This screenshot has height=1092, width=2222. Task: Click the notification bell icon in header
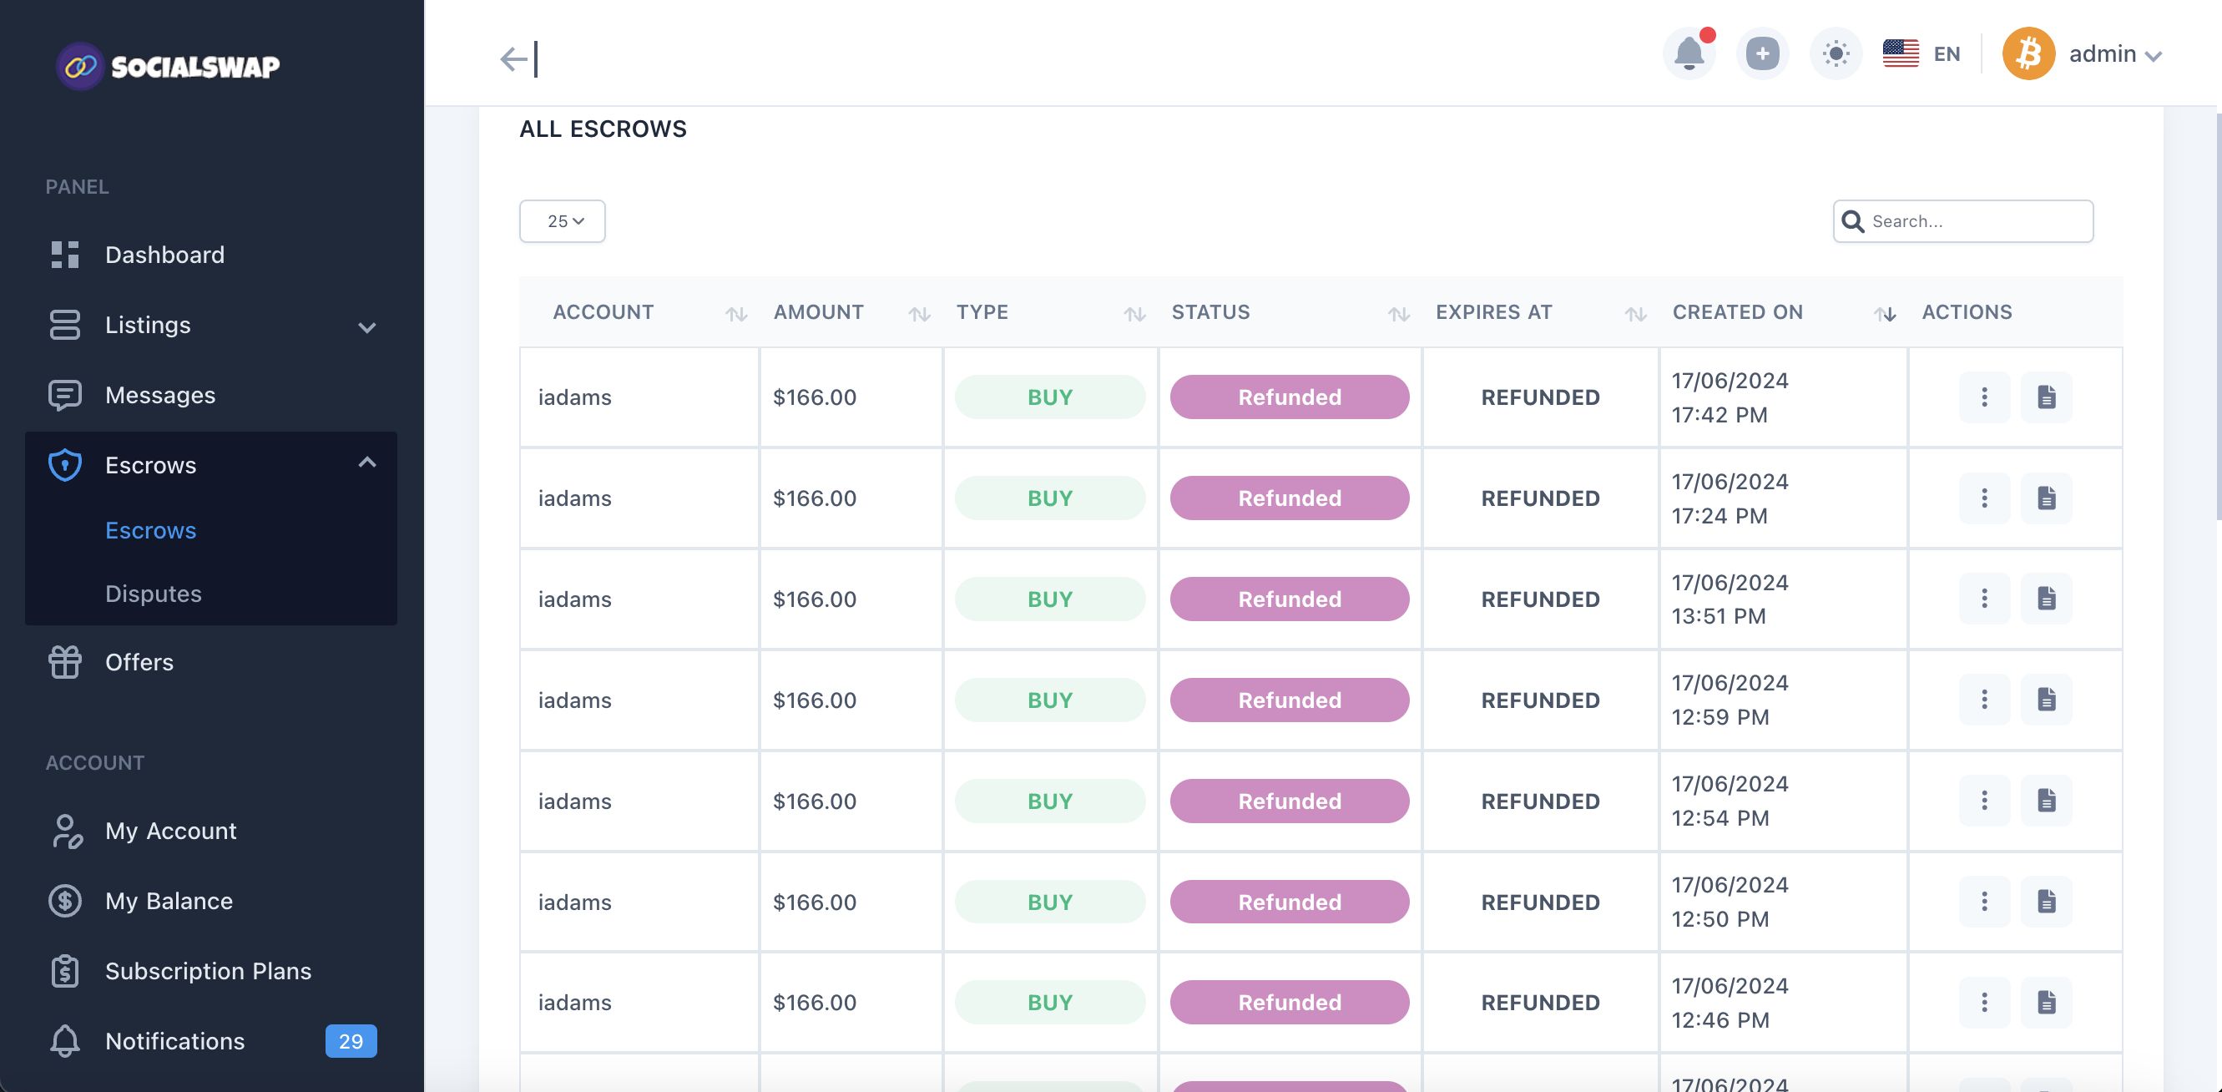point(1688,54)
